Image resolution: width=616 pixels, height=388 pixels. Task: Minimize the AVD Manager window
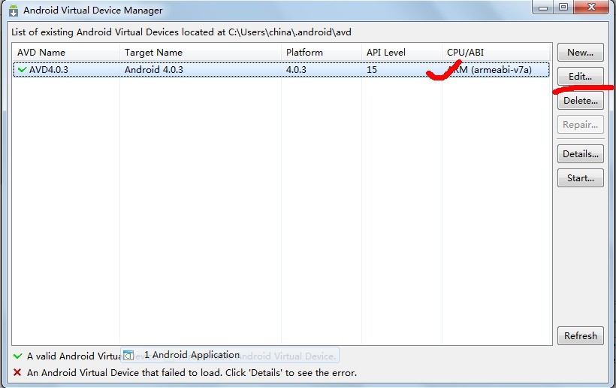pos(543,7)
